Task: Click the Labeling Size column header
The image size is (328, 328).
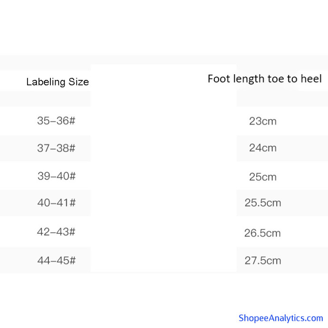Action: [x=57, y=82]
